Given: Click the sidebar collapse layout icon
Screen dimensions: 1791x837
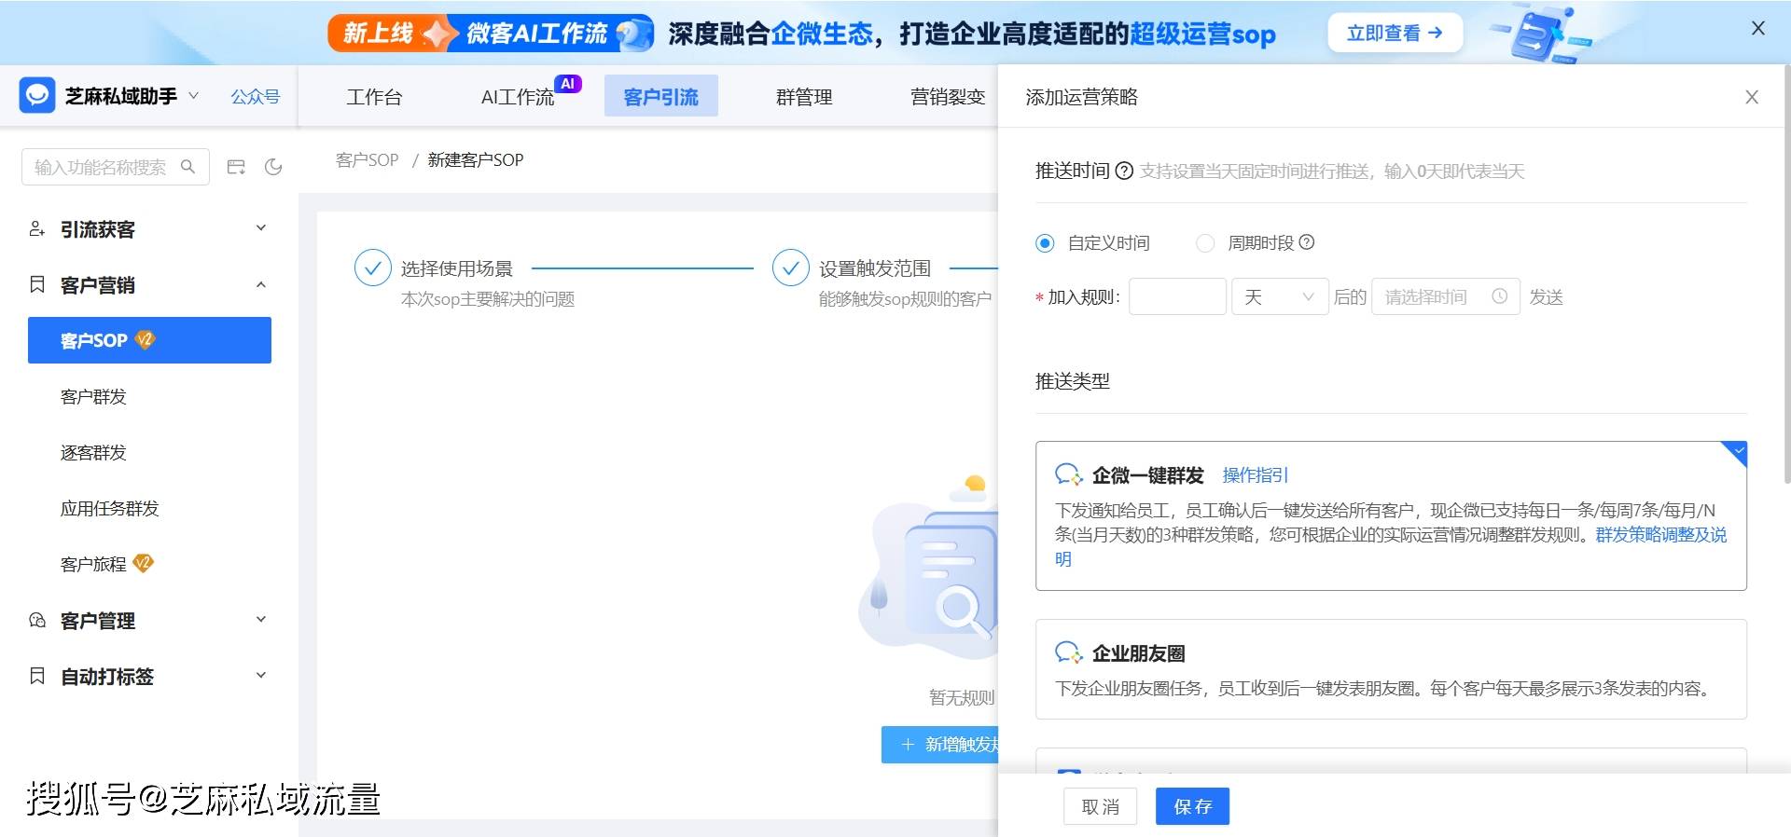Looking at the screenshot, I should (236, 167).
